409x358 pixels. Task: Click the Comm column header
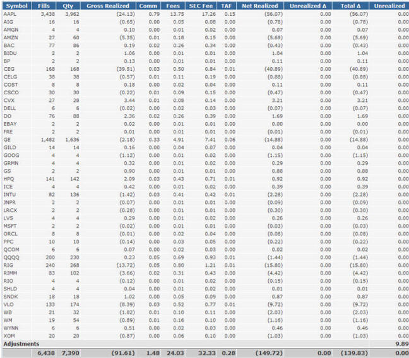point(148,6)
